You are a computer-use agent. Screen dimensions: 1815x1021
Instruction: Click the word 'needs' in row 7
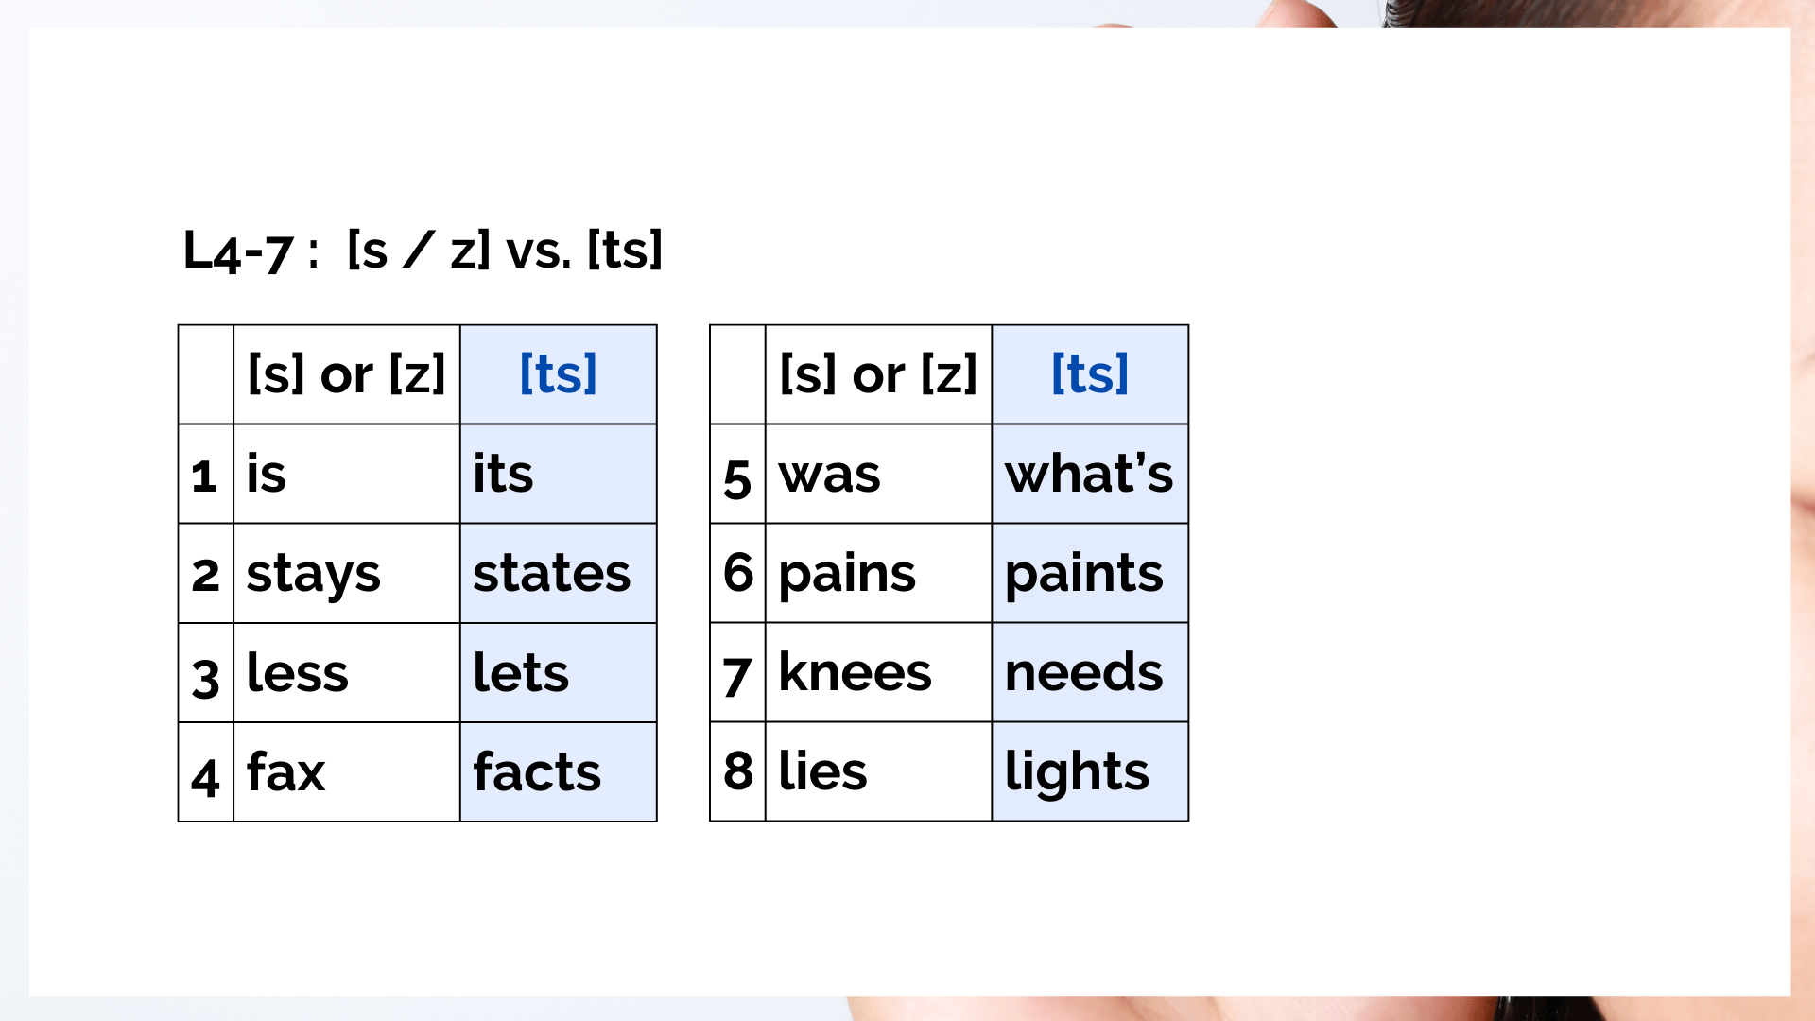[x=1083, y=672]
